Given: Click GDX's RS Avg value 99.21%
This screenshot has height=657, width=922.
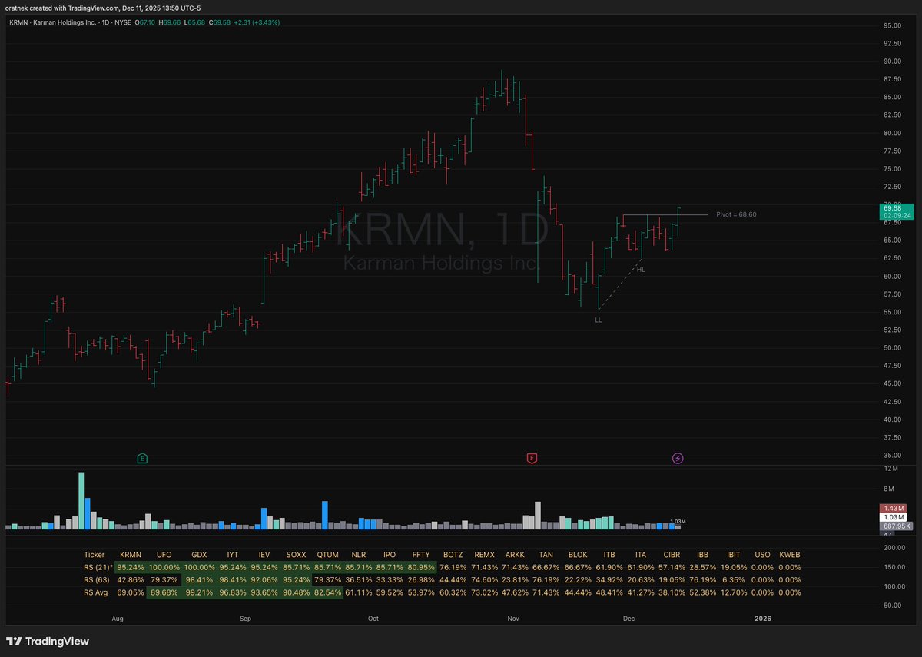Looking at the screenshot, I should [x=199, y=592].
